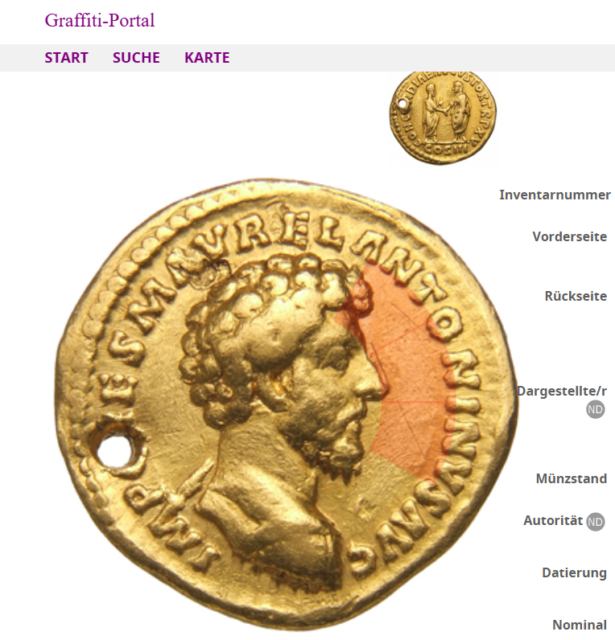615x640 pixels.
Task: Open the SUCHE search page
Action: pyautogui.click(x=136, y=58)
